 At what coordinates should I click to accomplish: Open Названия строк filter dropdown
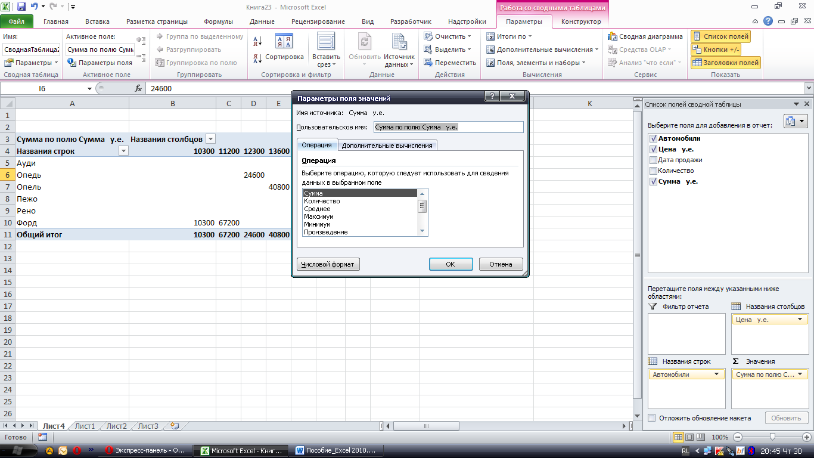pyautogui.click(x=124, y=151)
